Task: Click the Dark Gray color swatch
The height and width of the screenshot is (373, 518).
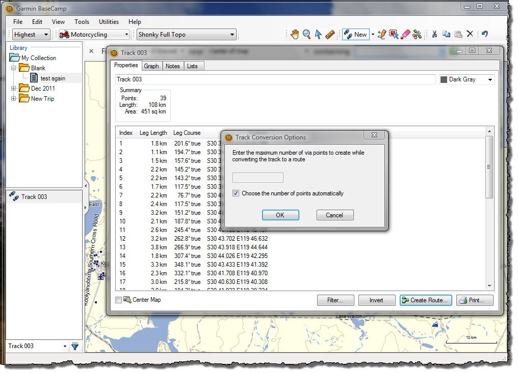Action: click(444, 79)
